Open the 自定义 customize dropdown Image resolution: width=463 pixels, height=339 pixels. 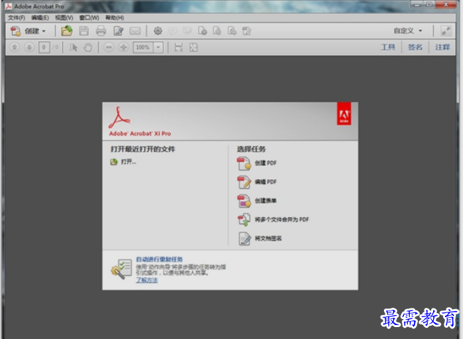[x=408, y=31]
